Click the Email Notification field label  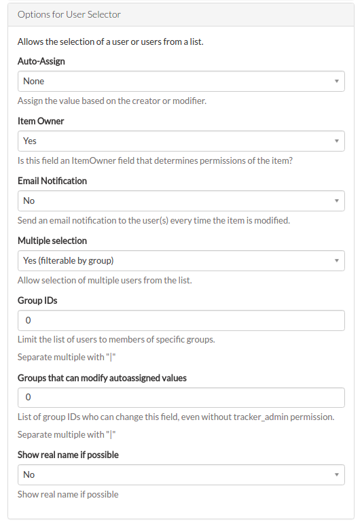pyautogui.click(x=52, y=181)
